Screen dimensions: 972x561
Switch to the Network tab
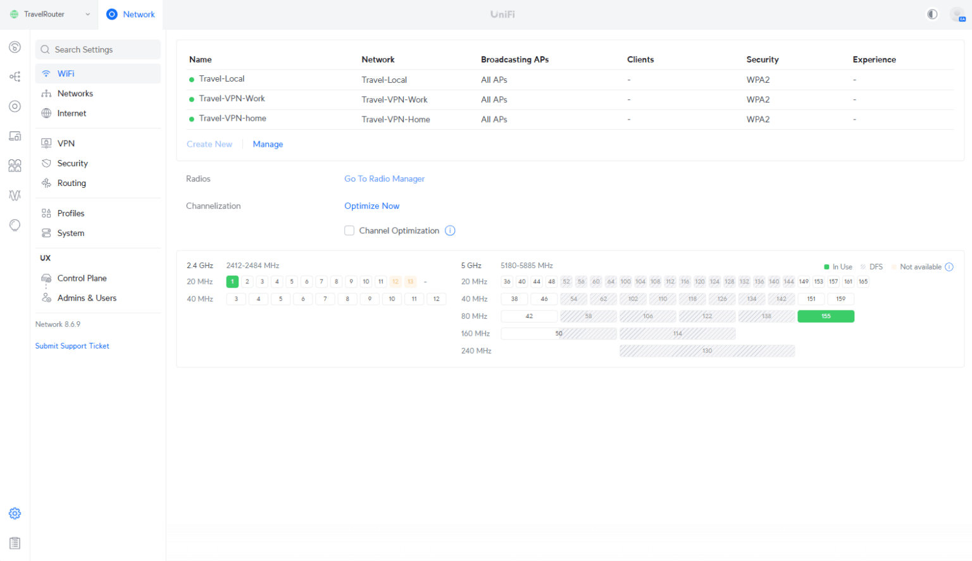tap(130, 14)
